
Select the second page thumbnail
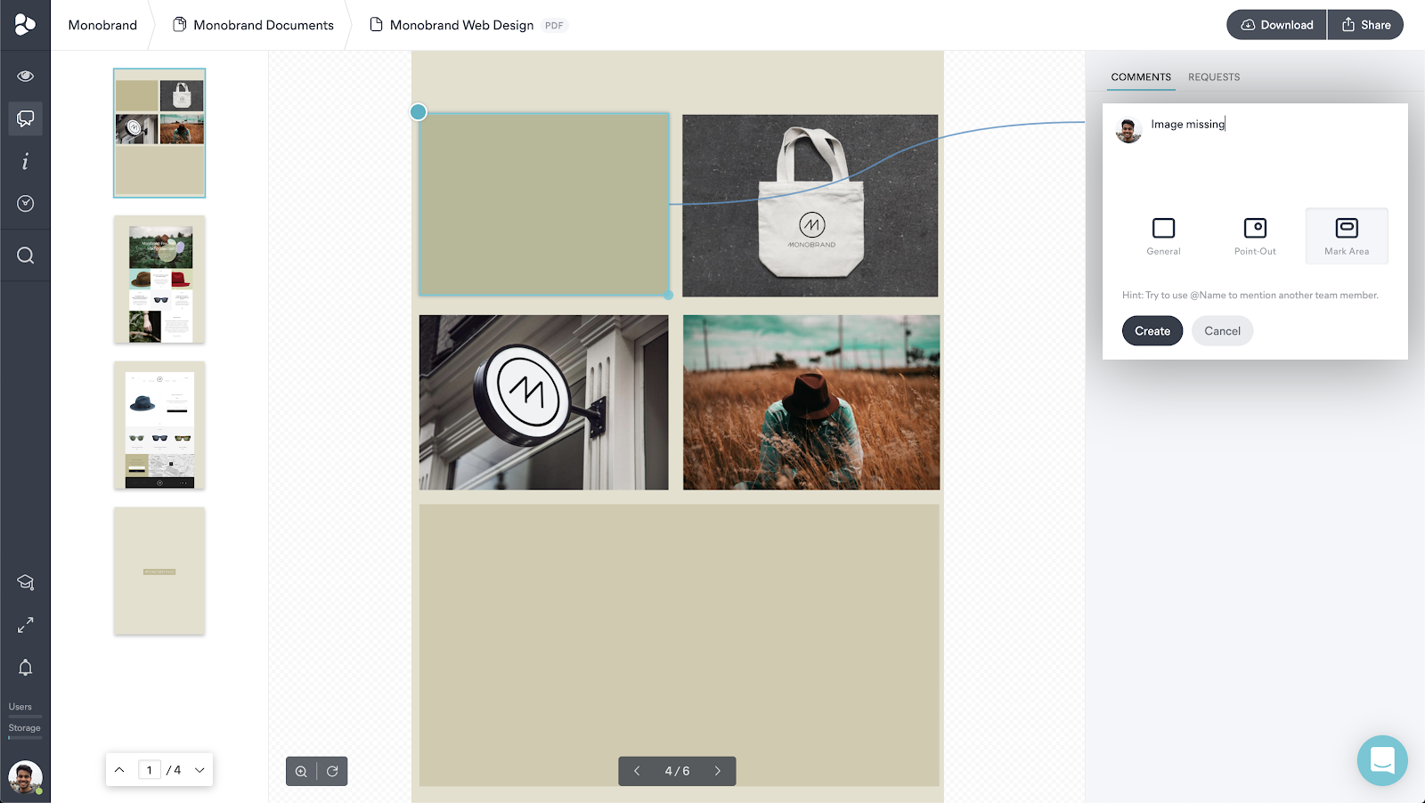pyautogui.click(x=159, y=280)
